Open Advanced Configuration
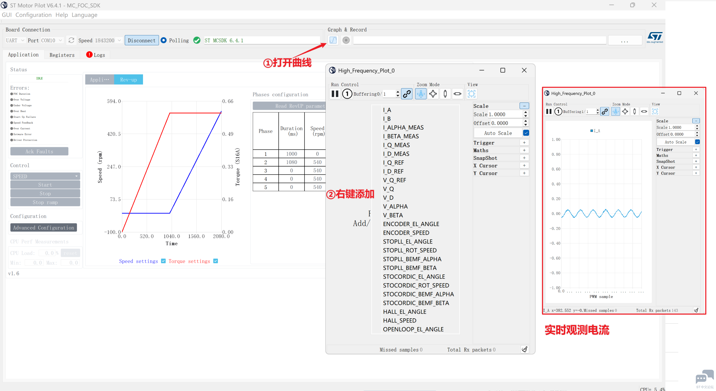The image size is (716, 391). coord(44,228)
